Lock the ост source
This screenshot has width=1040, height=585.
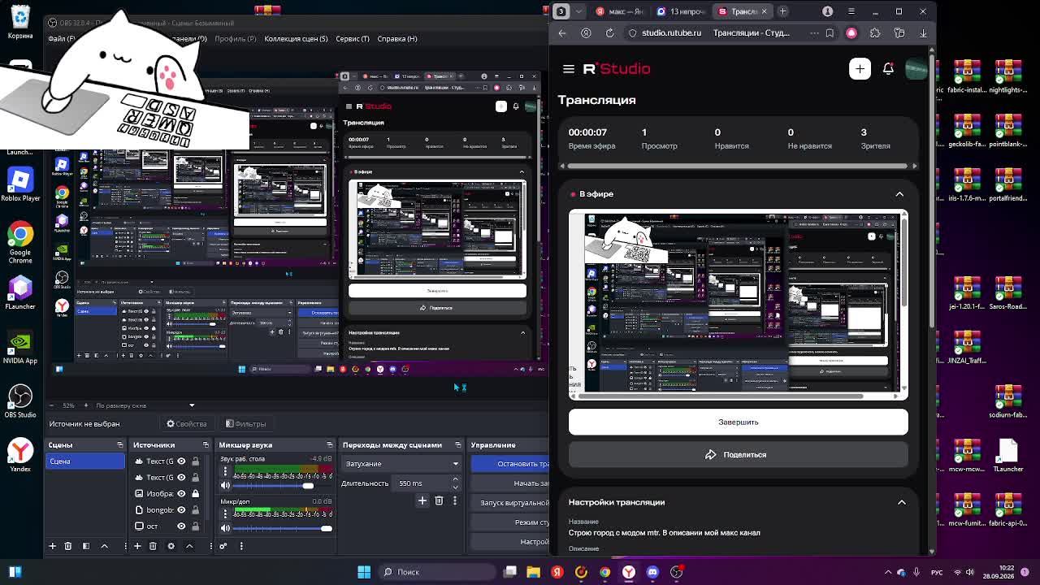coord(195,526)
